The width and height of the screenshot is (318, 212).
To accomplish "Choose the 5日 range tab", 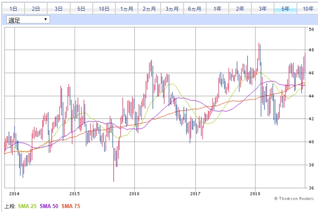I will [x=81, y=8].
